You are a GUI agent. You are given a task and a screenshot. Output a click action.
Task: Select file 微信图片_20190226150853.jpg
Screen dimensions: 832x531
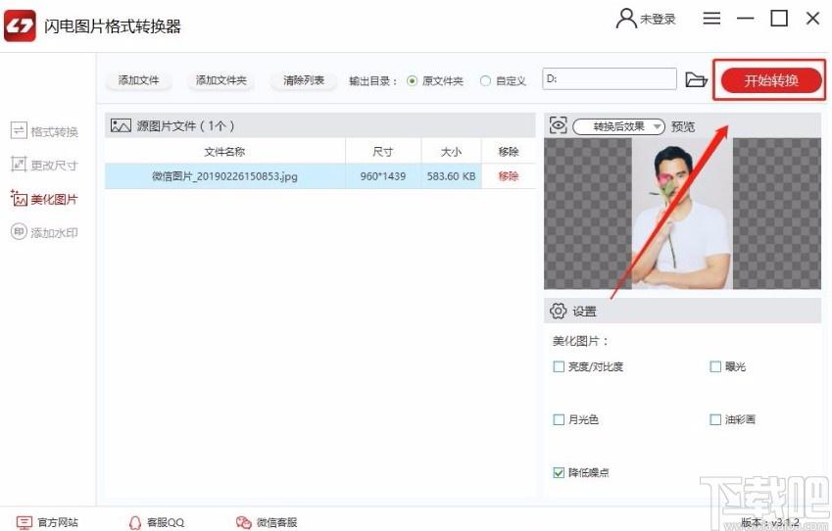tap(225, 176)
